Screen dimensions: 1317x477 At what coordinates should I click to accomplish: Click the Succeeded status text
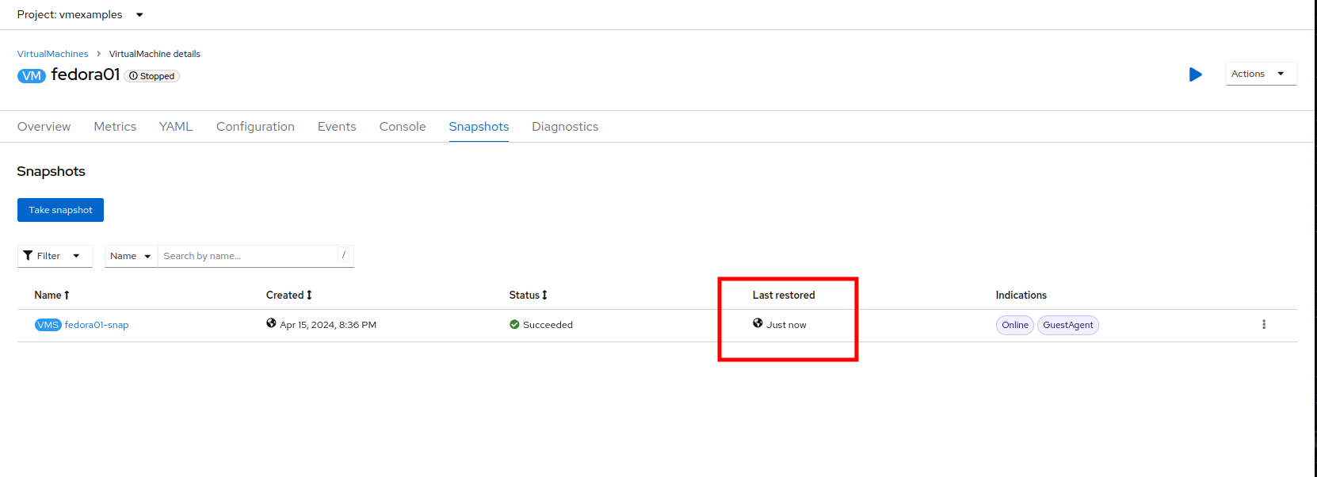coord(548,325)
